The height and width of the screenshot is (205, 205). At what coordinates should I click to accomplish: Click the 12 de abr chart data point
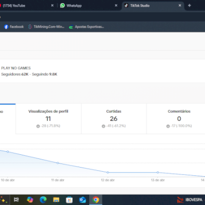coord(108,173)
